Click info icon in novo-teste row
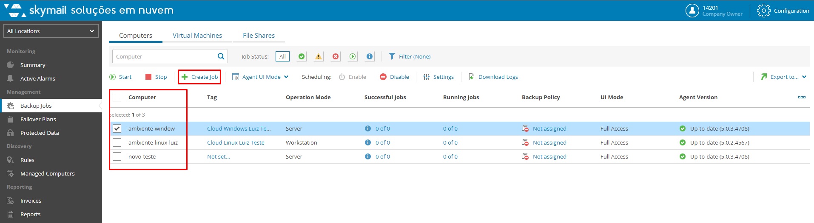 pos(368,156)
